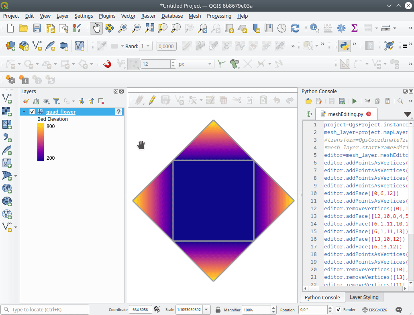This screenshot has height=315, width=414.
Task: Switch to the Layer Styling tab
Action: pos(364,297)
